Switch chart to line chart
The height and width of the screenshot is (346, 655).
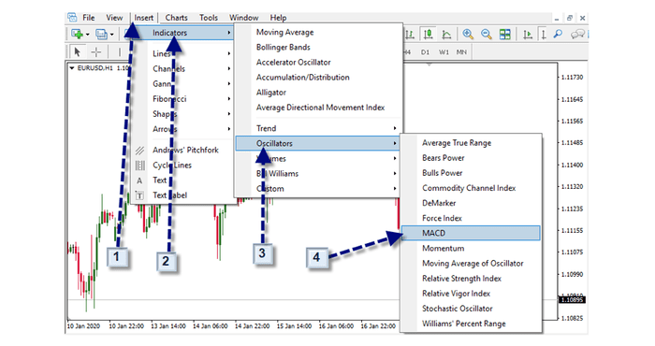pyautogui.click(x=446, y=34)
